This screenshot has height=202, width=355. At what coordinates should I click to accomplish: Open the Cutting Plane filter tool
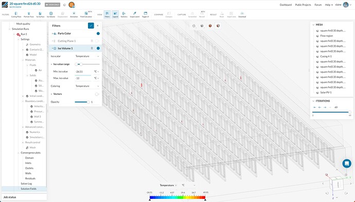(x=16, y=15)
